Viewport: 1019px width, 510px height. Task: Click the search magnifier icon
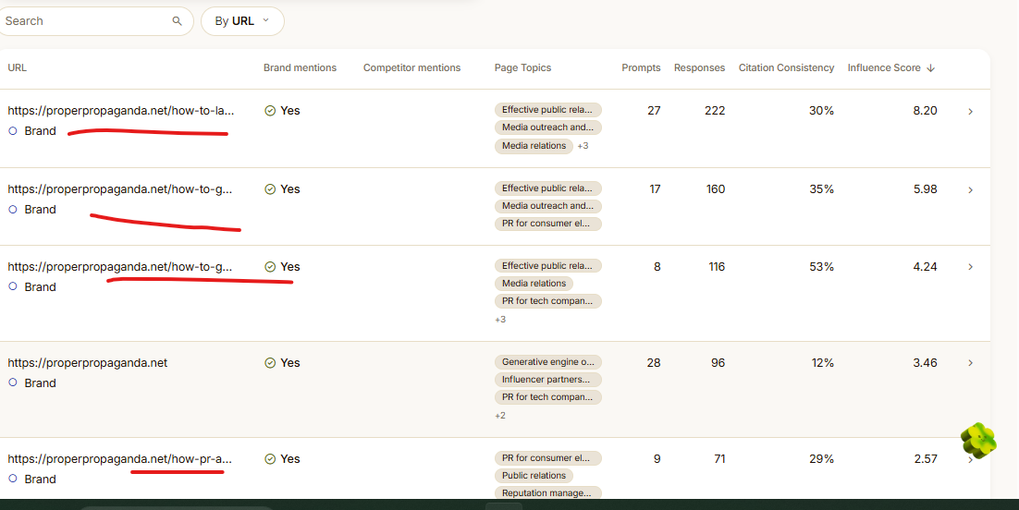coord(177,21)
